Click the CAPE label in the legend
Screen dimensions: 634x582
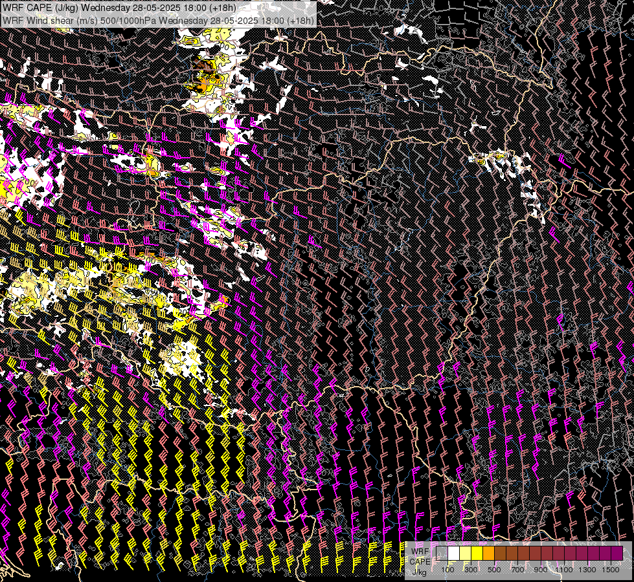point(420,562)
